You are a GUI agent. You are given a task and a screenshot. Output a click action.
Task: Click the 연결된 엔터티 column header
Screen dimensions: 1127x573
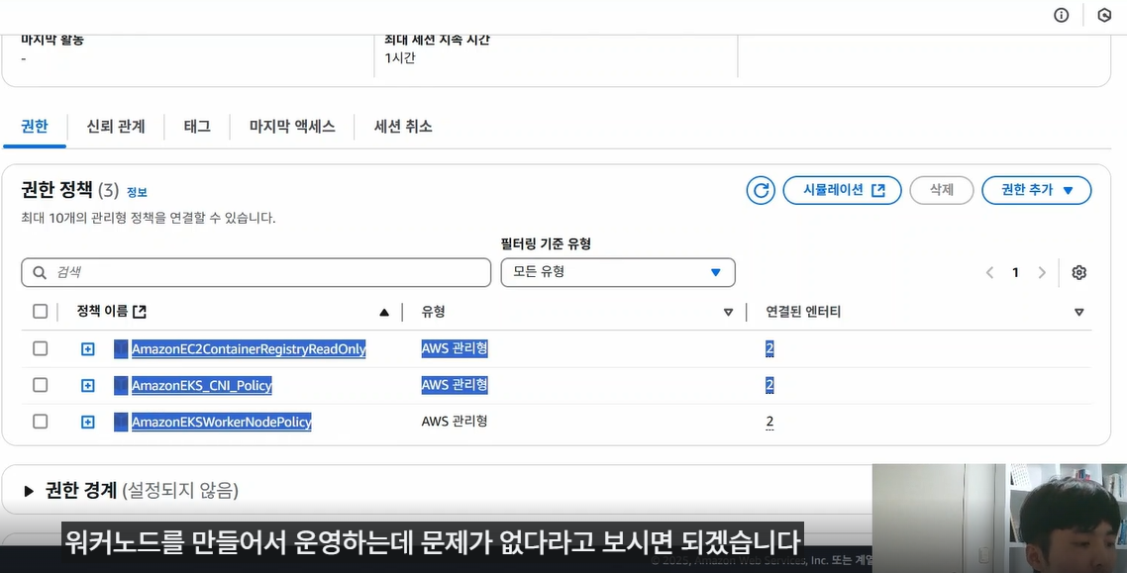point(803,312)
